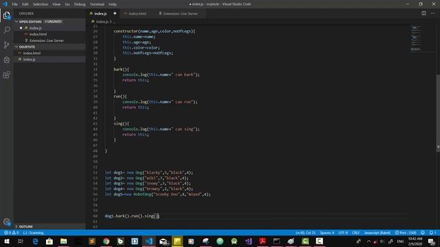
Task: Open Google Chrome from the taskbar
Action: tap(107, 241)
